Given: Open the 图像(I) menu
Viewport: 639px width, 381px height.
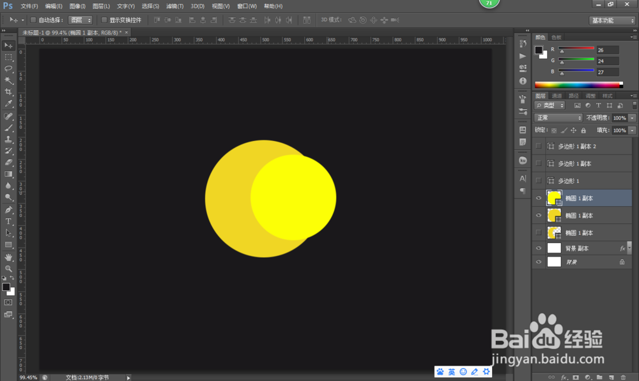Looking at the screenshot, I should tap(77, 6).
